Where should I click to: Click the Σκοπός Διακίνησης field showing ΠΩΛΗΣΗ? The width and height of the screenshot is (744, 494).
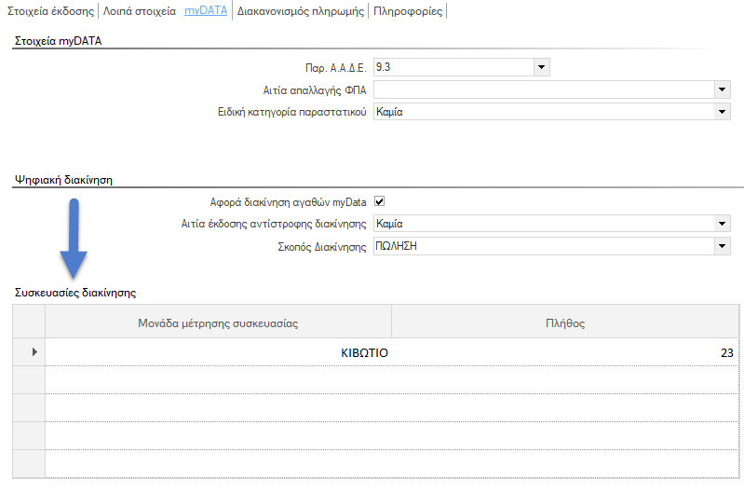(x=544, y=246)
